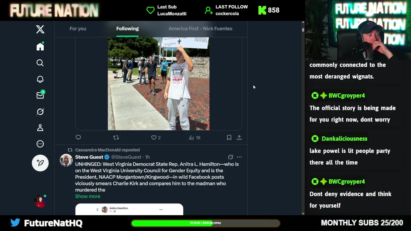Open the 1h timestamp on Steve Guest post

147,157
